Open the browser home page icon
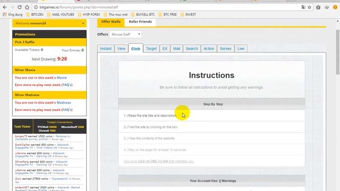Image resolution: width=340 pixels, height=191 pixels. (27, 7)
